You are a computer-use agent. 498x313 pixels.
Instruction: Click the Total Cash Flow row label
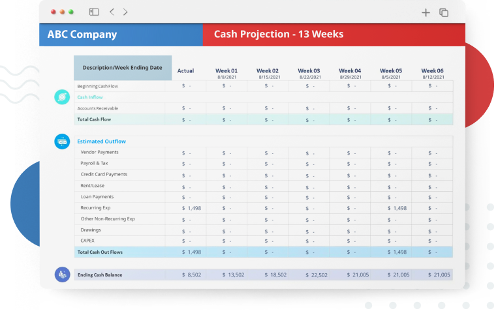94,120
